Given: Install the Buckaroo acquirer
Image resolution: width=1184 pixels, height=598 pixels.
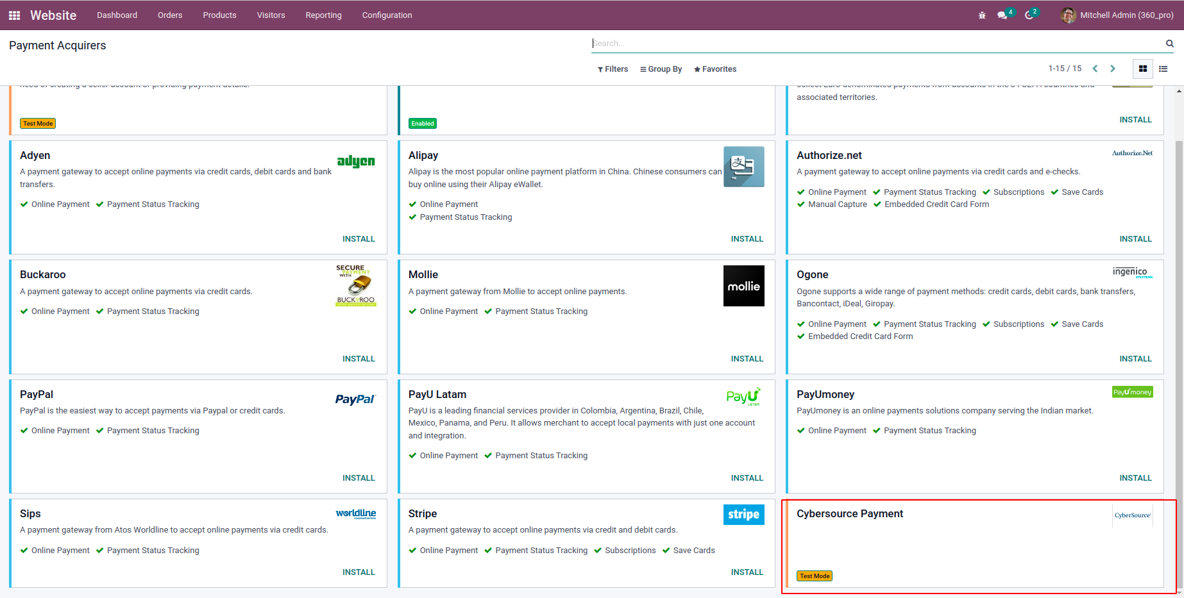Looking at the screenshot, I should [x=359, y=359].
